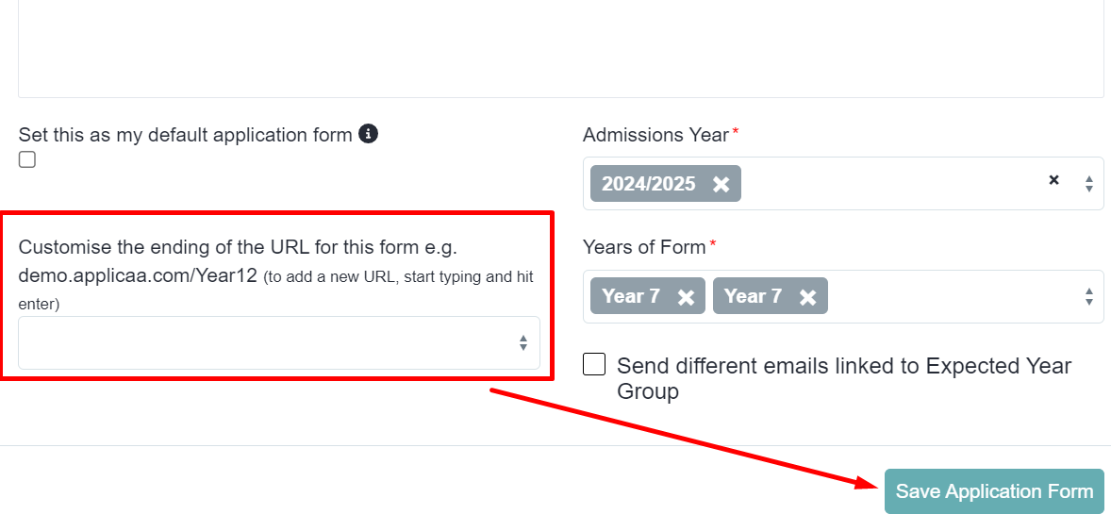The width and height of the screenshot is (1111, 531).
Task: Click the info icon beside default application form
Action: [368, 133]
